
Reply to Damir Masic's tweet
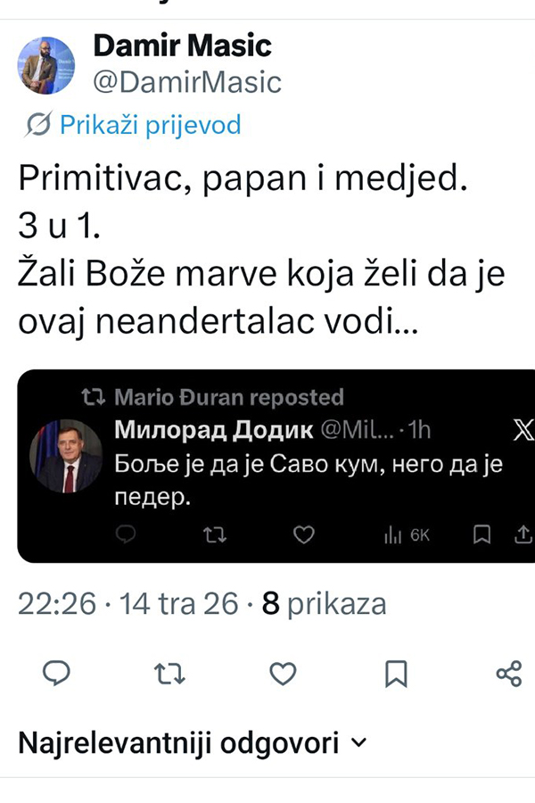point(55,674)
